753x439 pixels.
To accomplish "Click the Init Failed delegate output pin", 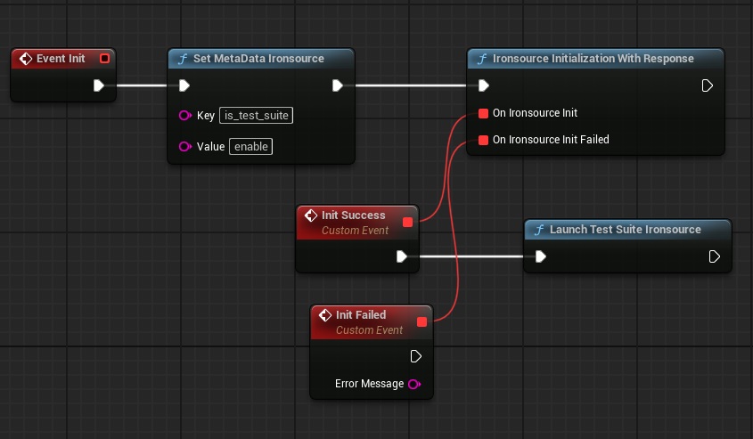I will pyautogui.click(x=422, y=322).
